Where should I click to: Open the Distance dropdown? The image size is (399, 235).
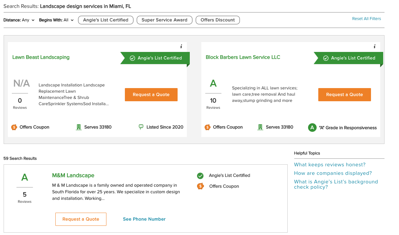coord(19,20)
